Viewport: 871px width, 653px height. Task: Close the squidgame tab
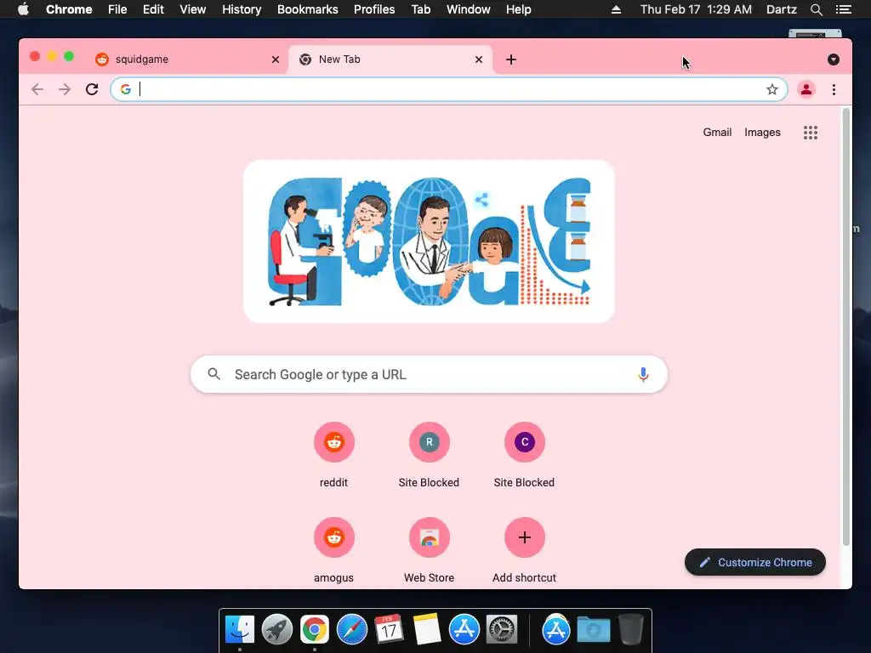click(276, 60)
